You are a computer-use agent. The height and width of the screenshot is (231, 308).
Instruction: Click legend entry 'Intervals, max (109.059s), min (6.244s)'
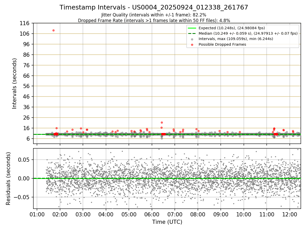point(236,39)
